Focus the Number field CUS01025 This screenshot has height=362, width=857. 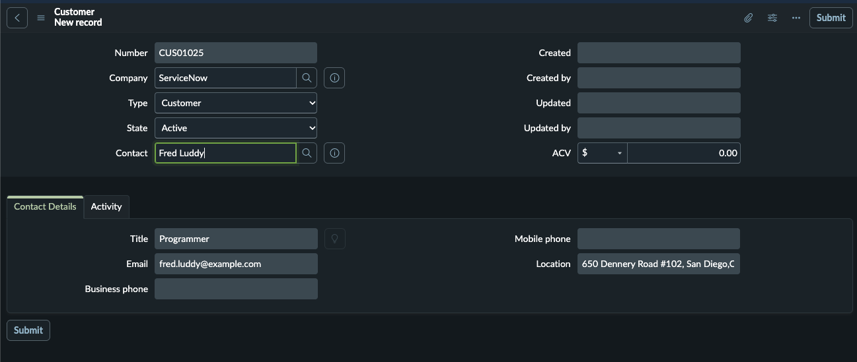[236, 53]
